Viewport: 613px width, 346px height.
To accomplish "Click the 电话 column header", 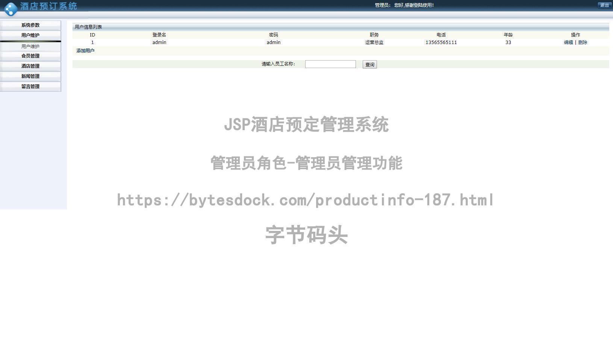I will click(441, 35).
